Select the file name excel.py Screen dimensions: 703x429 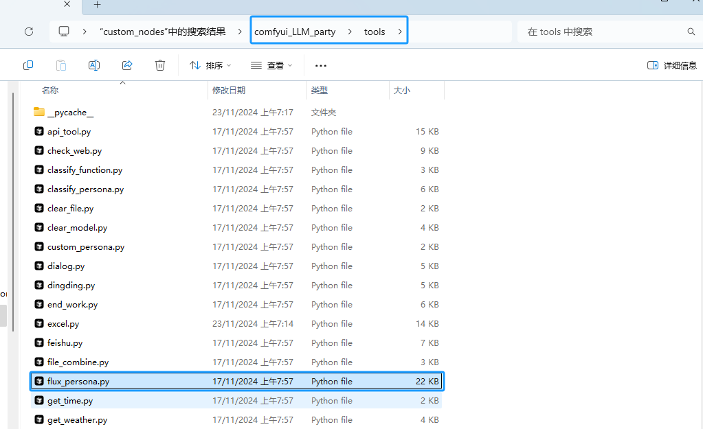[x=63, y=324]
